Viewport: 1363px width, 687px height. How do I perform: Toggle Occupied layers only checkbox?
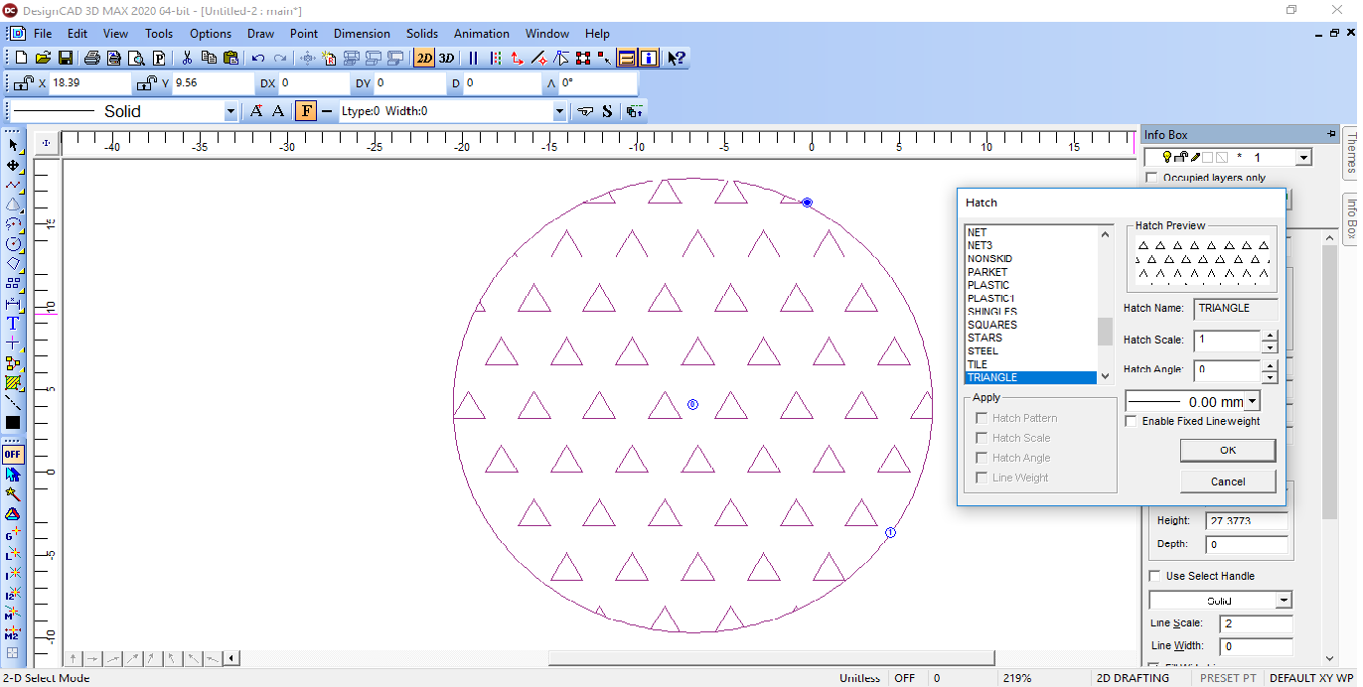(1152, 178)
